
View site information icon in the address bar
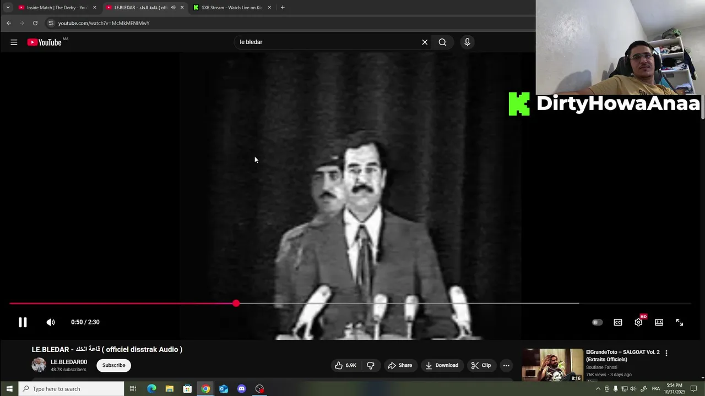pos(51,23)
